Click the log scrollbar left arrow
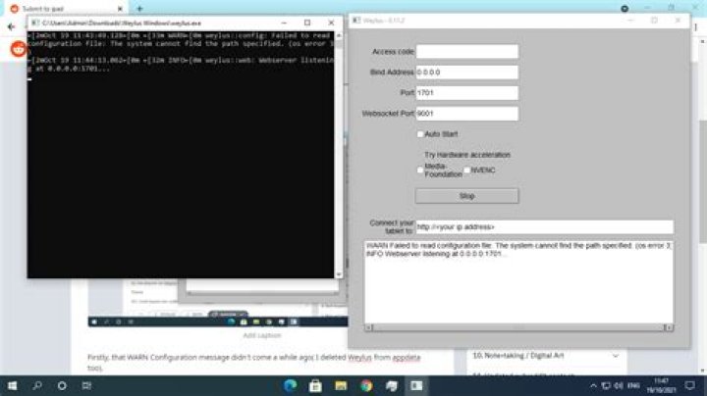Viewport: 707px width, 396px height. [x=369, y=327]
